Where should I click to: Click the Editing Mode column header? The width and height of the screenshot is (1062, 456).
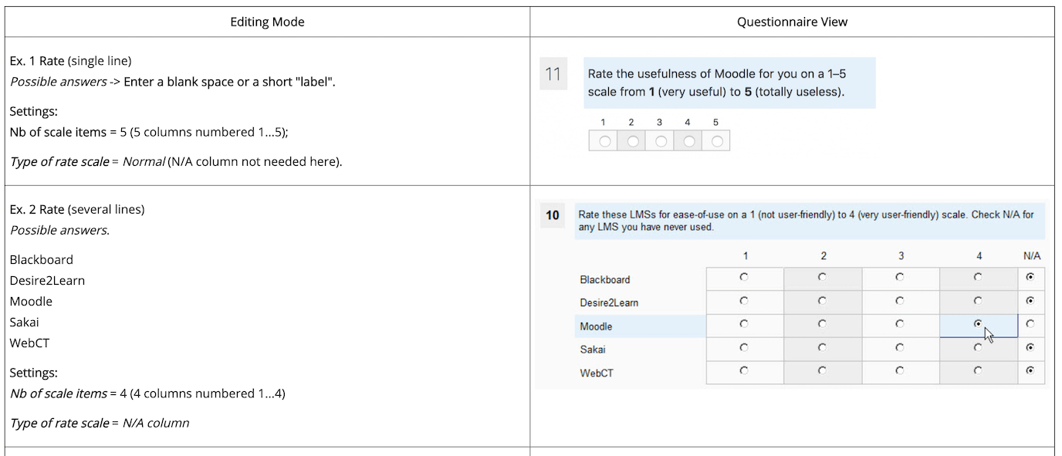pyautogui.click(x=267, y=22)
